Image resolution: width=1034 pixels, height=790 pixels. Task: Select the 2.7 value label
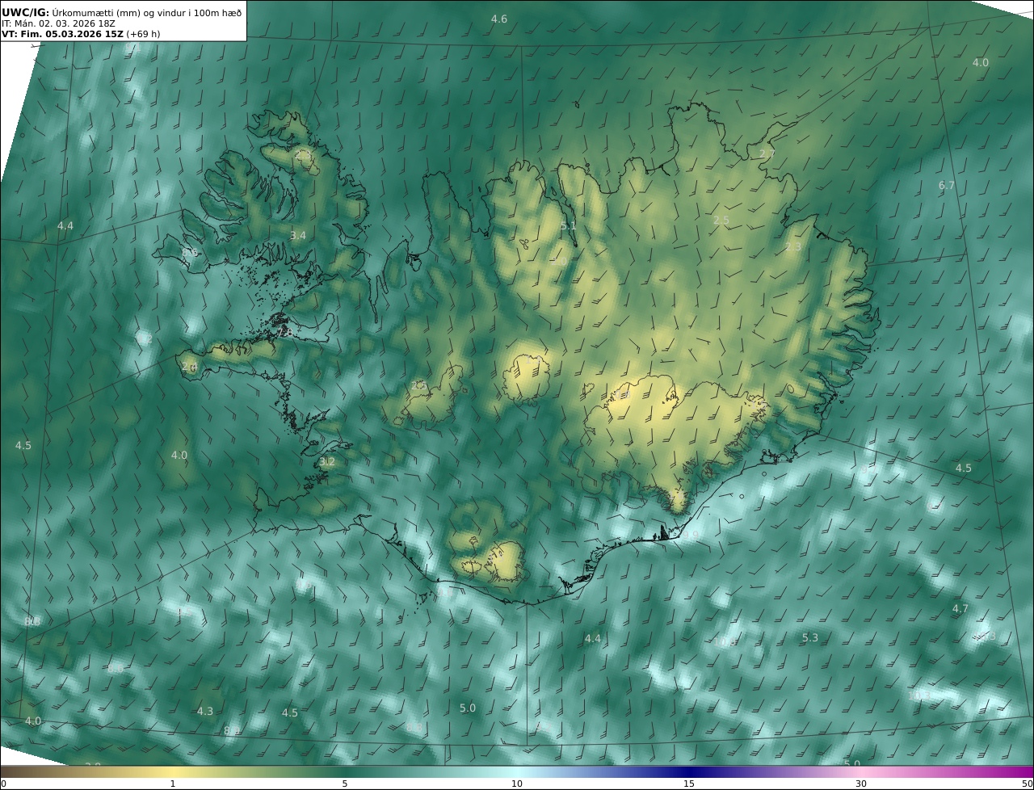(x=767, y=153)
